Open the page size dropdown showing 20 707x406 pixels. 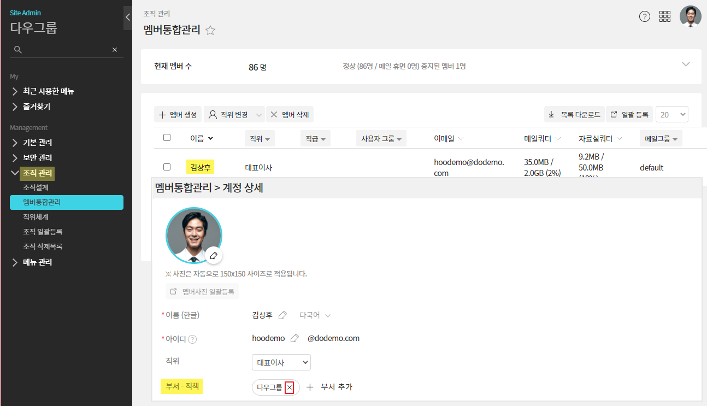(x=671, y=114)
